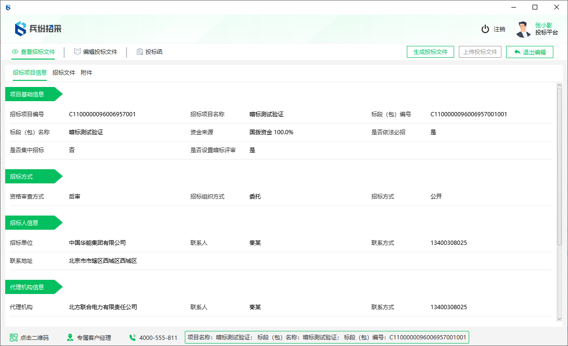This screenshot has height=346, width=568.
Task: Open the 张小影 user avatar
Action: click(x=523, y=28)
